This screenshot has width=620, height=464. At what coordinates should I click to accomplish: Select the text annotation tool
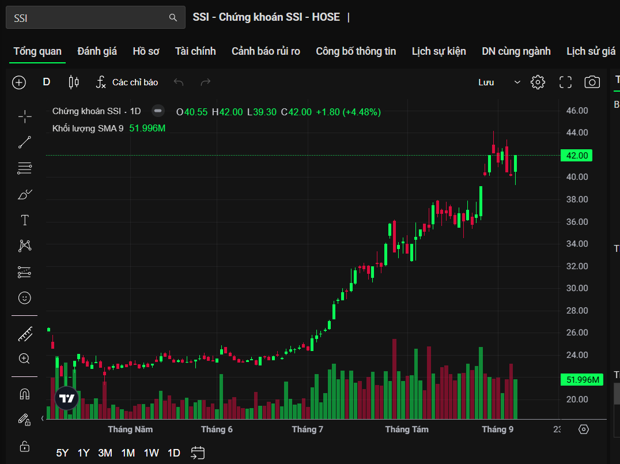point(25,220)
